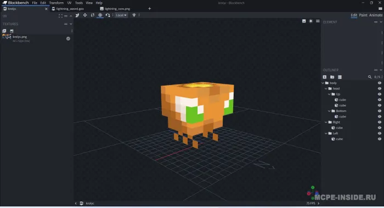Select the Pivot tool
This screenshot has height=208, width=384.
coord(100,15)
